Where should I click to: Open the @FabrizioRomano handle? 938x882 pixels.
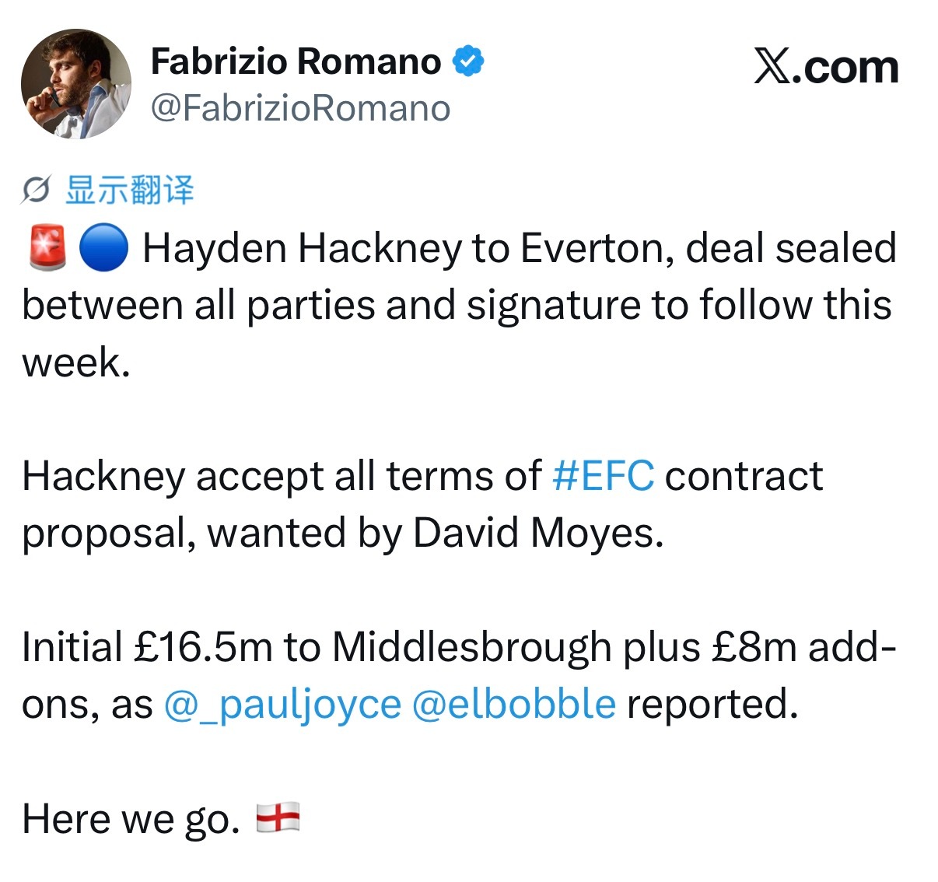pyautogui.click(x=300, y=108)
